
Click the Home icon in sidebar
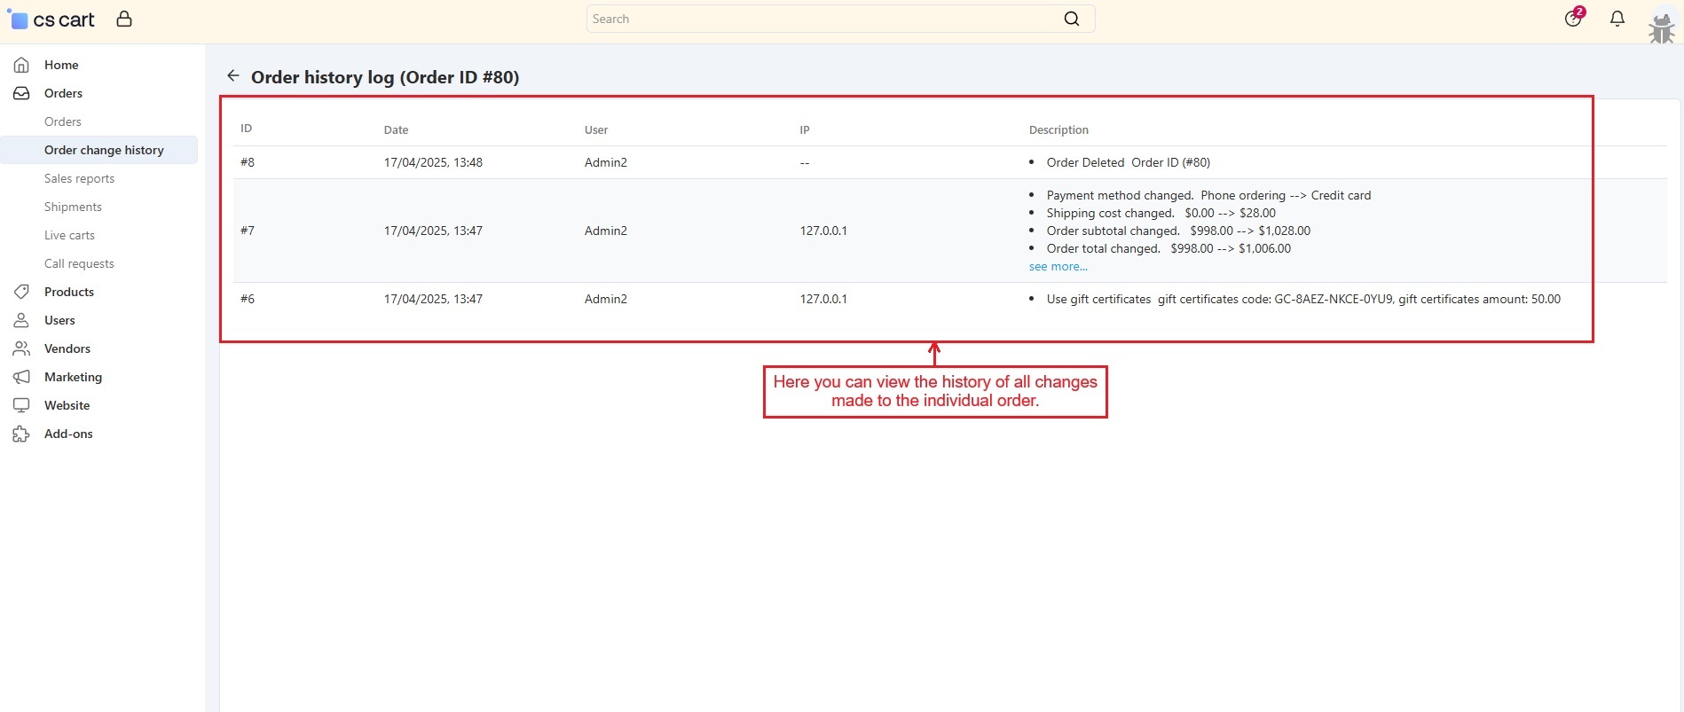(x=21, y=65)
